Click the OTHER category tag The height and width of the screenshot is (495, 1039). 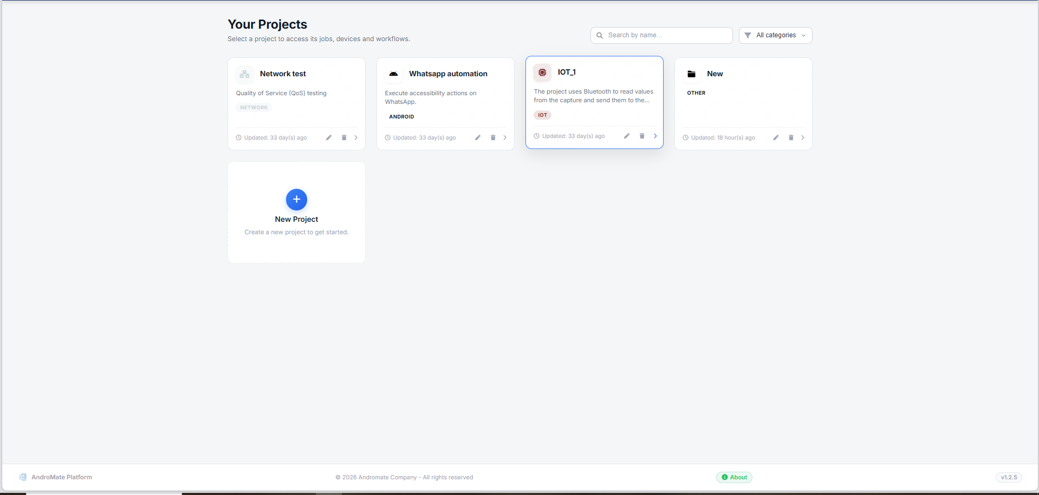coord(696,93)
